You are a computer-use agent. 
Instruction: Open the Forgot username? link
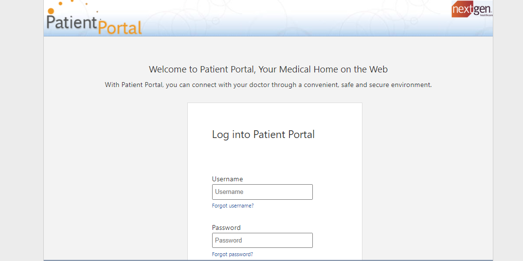pyautogui.click(x=233, y=206)
